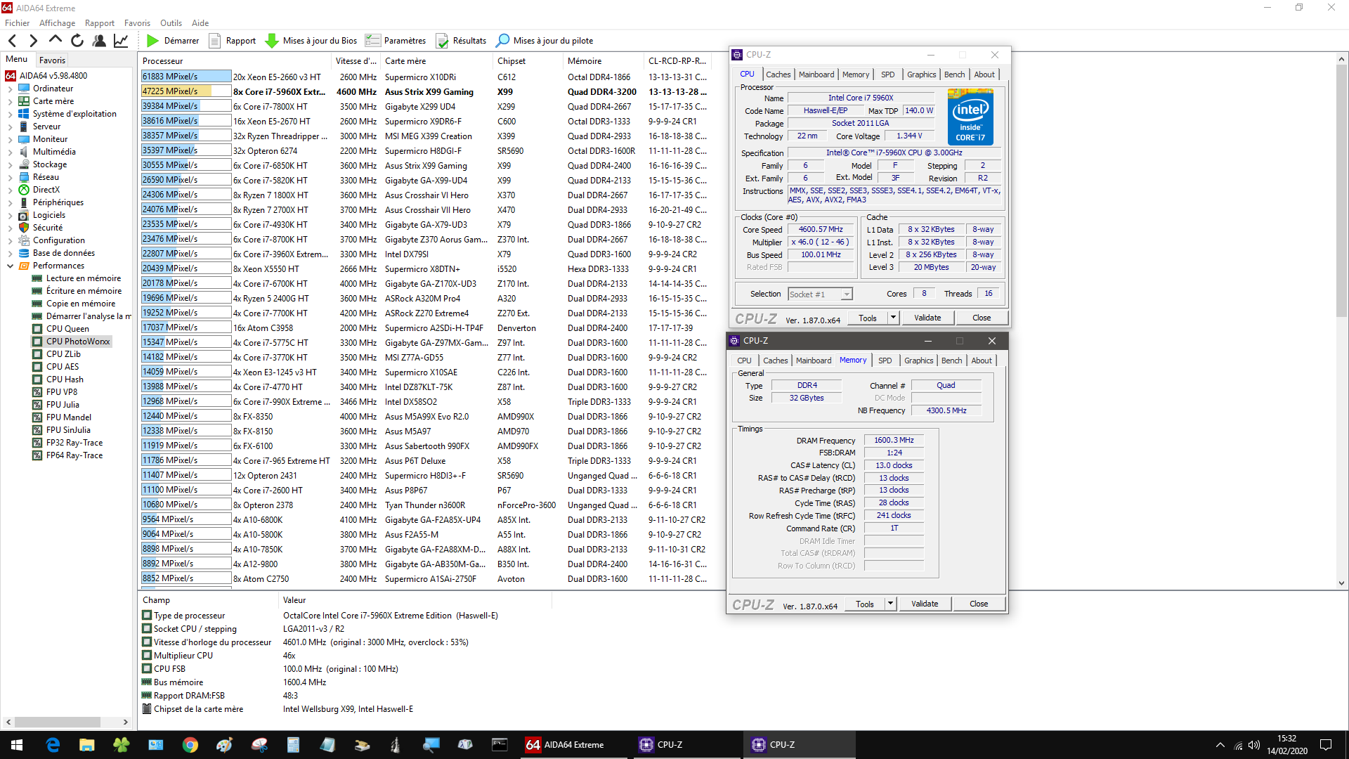Click the Démarrer benchmark icon
This screenshot has width=1349, height=759.
[153, 40]
